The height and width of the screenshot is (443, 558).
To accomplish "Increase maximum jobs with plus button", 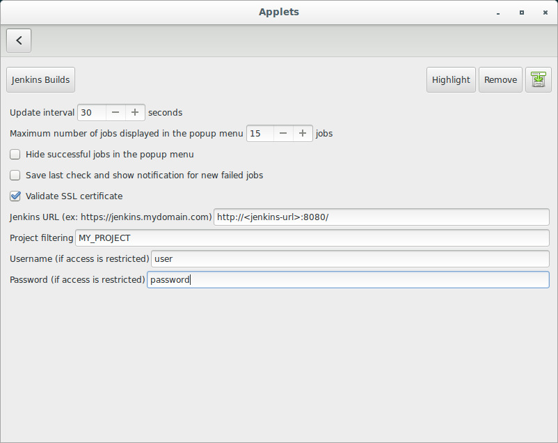I will point(303,134).
